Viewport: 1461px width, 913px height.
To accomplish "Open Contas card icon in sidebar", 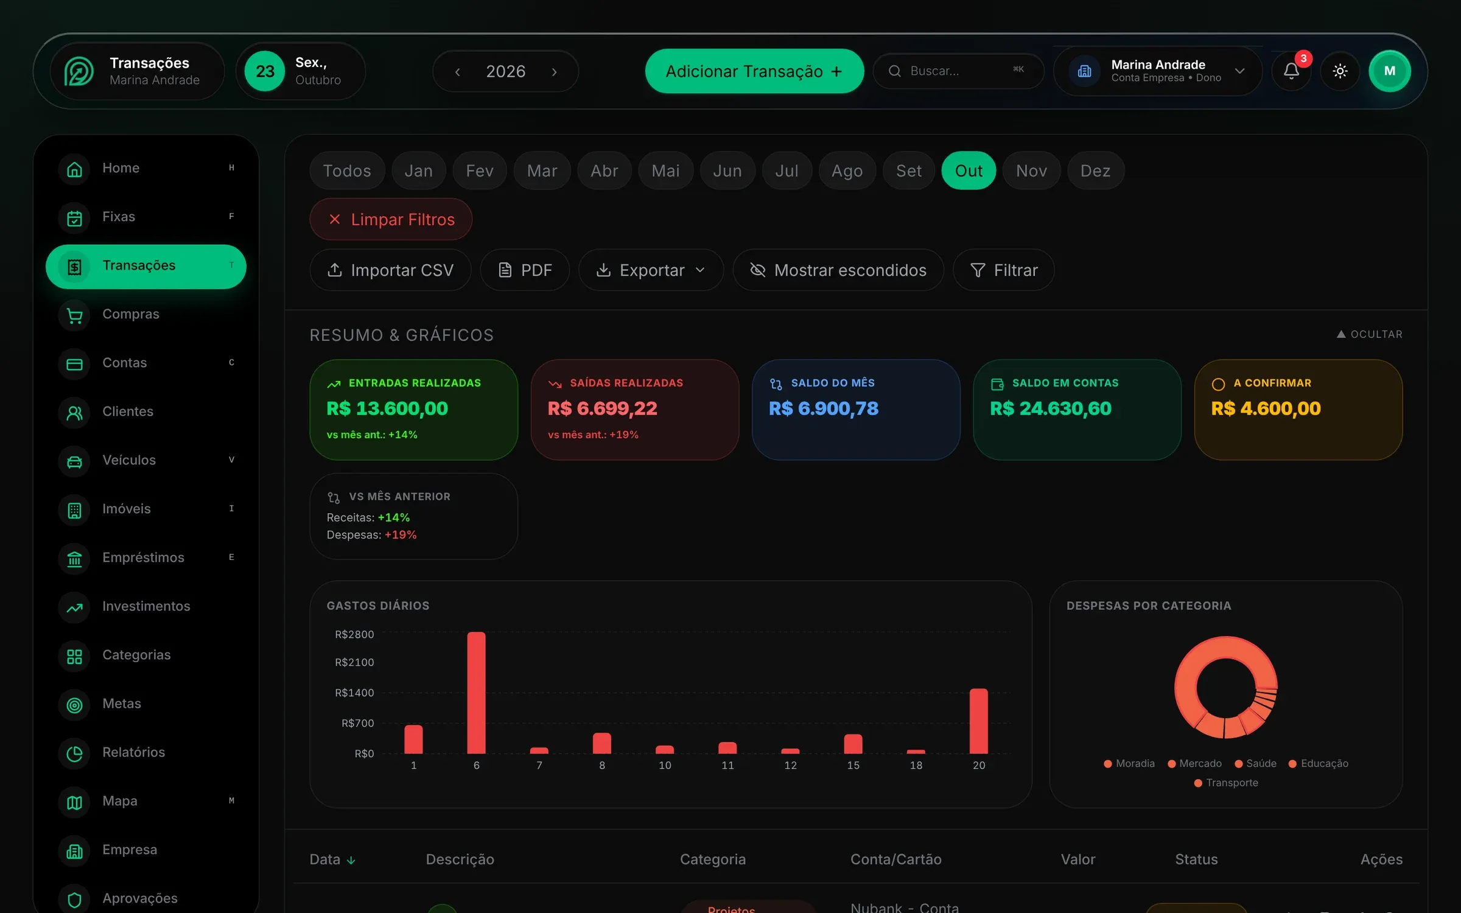I will click(74, 363).
